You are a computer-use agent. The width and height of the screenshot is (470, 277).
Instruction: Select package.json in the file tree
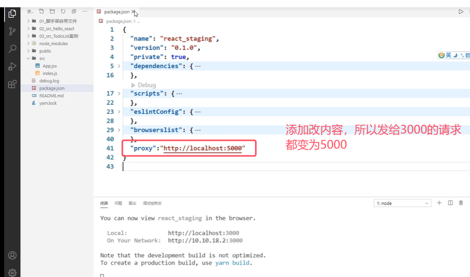(x=52, y=88)
